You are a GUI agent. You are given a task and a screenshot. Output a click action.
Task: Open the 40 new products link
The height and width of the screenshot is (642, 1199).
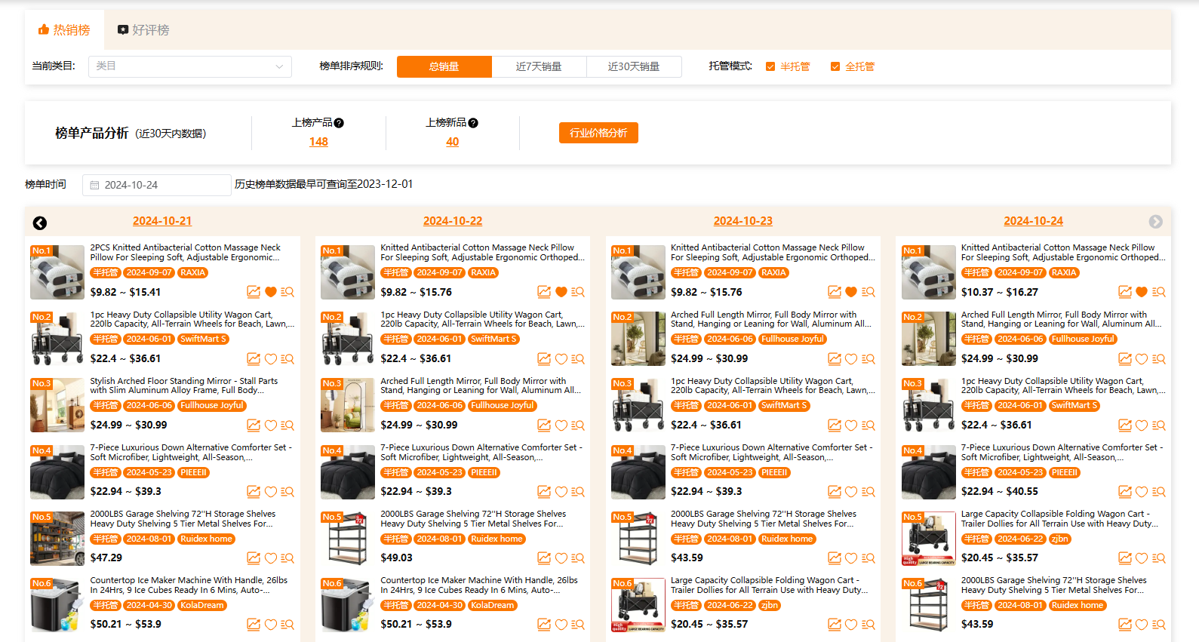453,142
